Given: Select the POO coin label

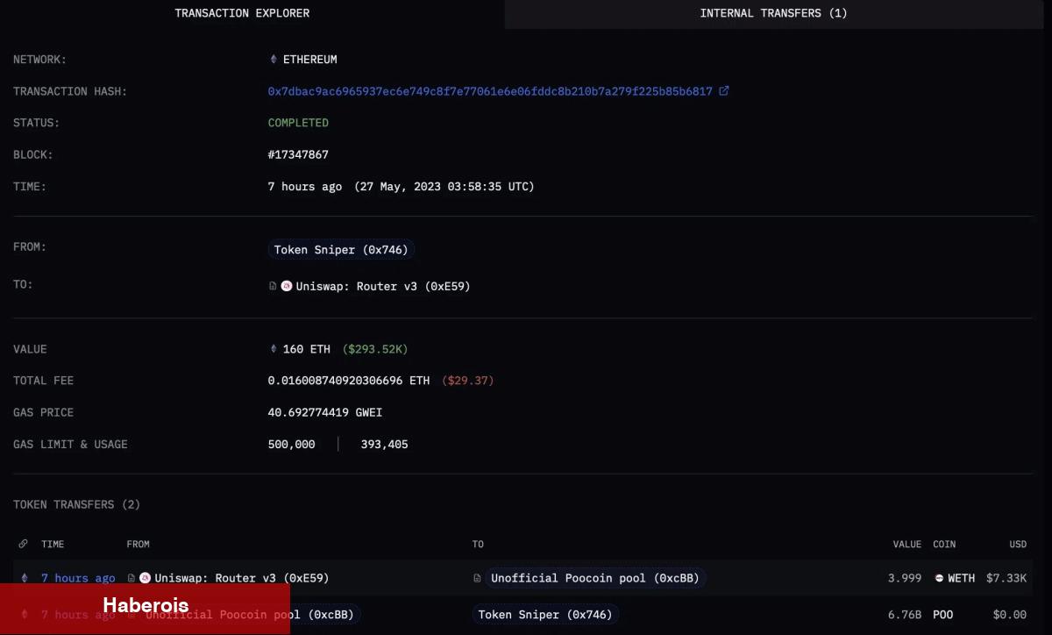Looking at the screenshot, I should (942, 615).
